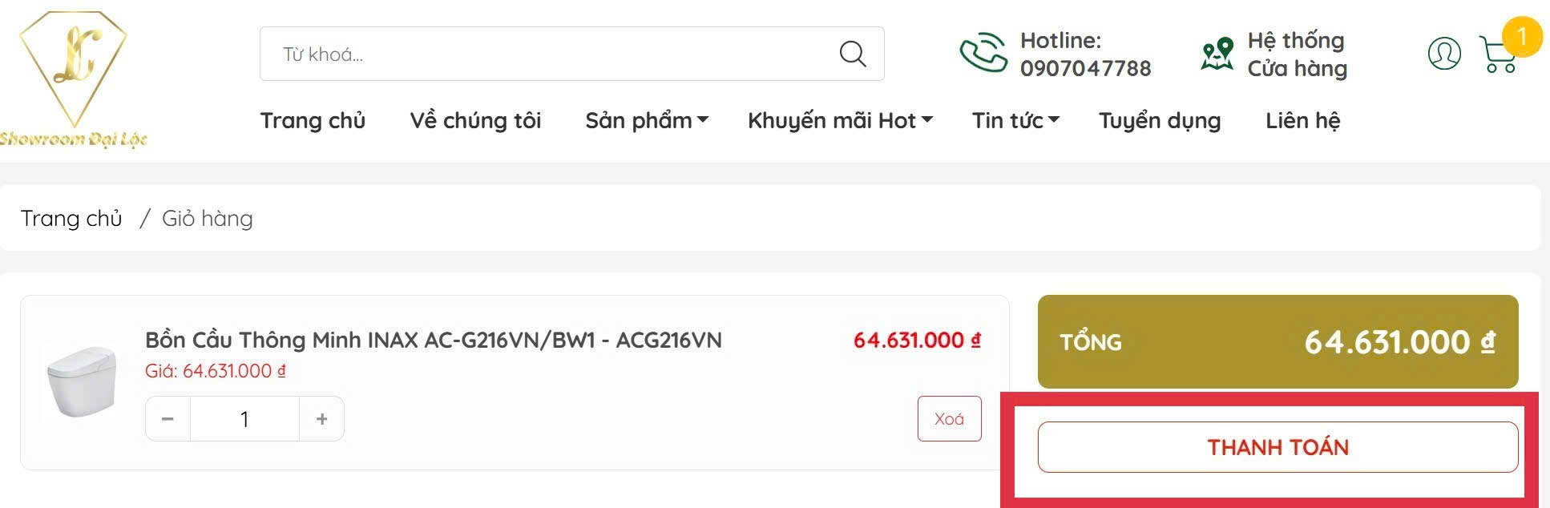Click the INAX toilet product thumbnail
This screenshot has height=508, width=1550.
pos(82,381)
